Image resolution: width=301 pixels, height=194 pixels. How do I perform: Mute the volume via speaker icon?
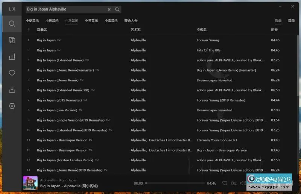click(x=243, y=183)
